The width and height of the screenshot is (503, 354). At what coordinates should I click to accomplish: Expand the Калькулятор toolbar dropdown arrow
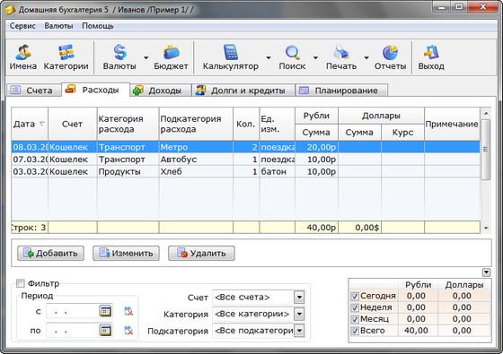tap(269, 57)
